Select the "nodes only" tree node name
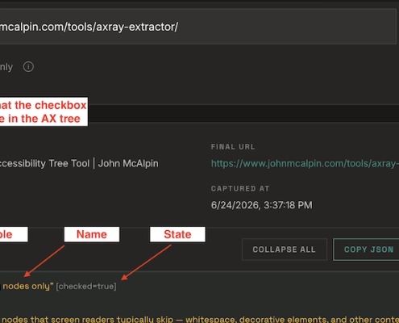The width and height of the screenshot is (399, 323). tap(27, 286)
